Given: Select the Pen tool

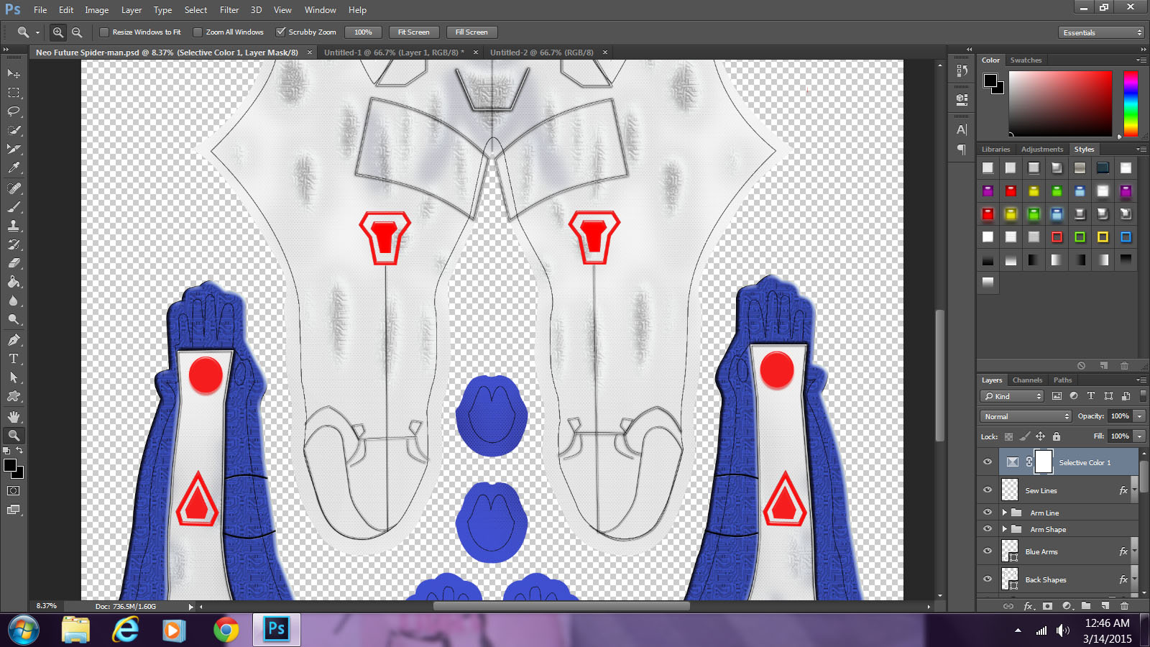Looking at the screenshot, I should pyautogui.click(x=14, y=340).
